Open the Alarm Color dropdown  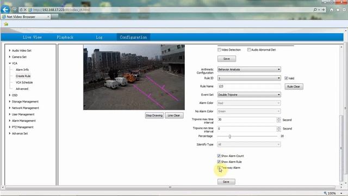coord(249,103)
